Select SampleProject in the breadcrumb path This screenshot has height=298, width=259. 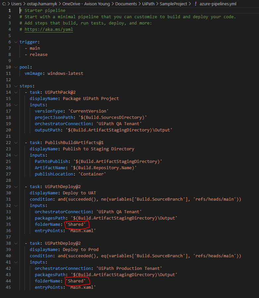tap(173, 4)
